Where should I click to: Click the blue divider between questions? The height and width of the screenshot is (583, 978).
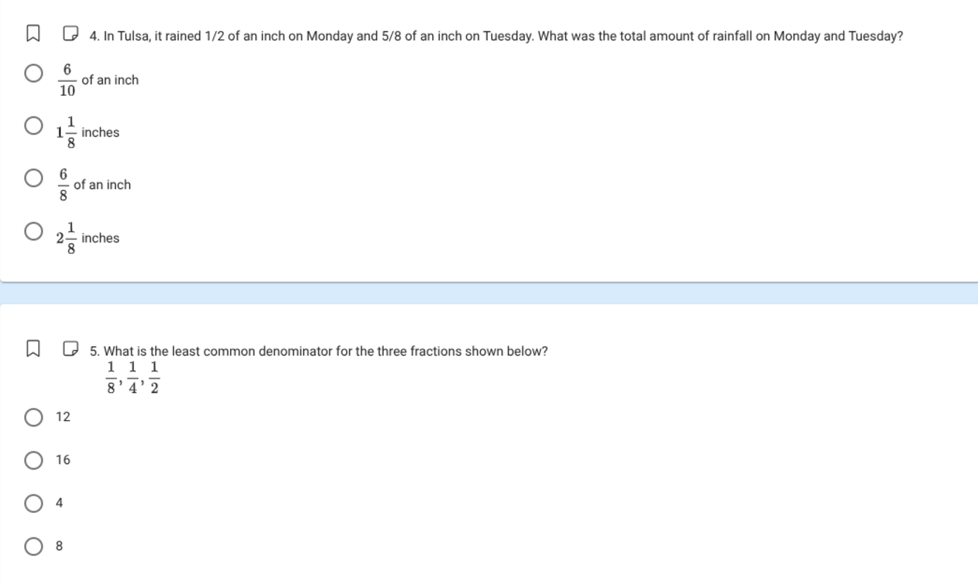[x=489, y=294]
